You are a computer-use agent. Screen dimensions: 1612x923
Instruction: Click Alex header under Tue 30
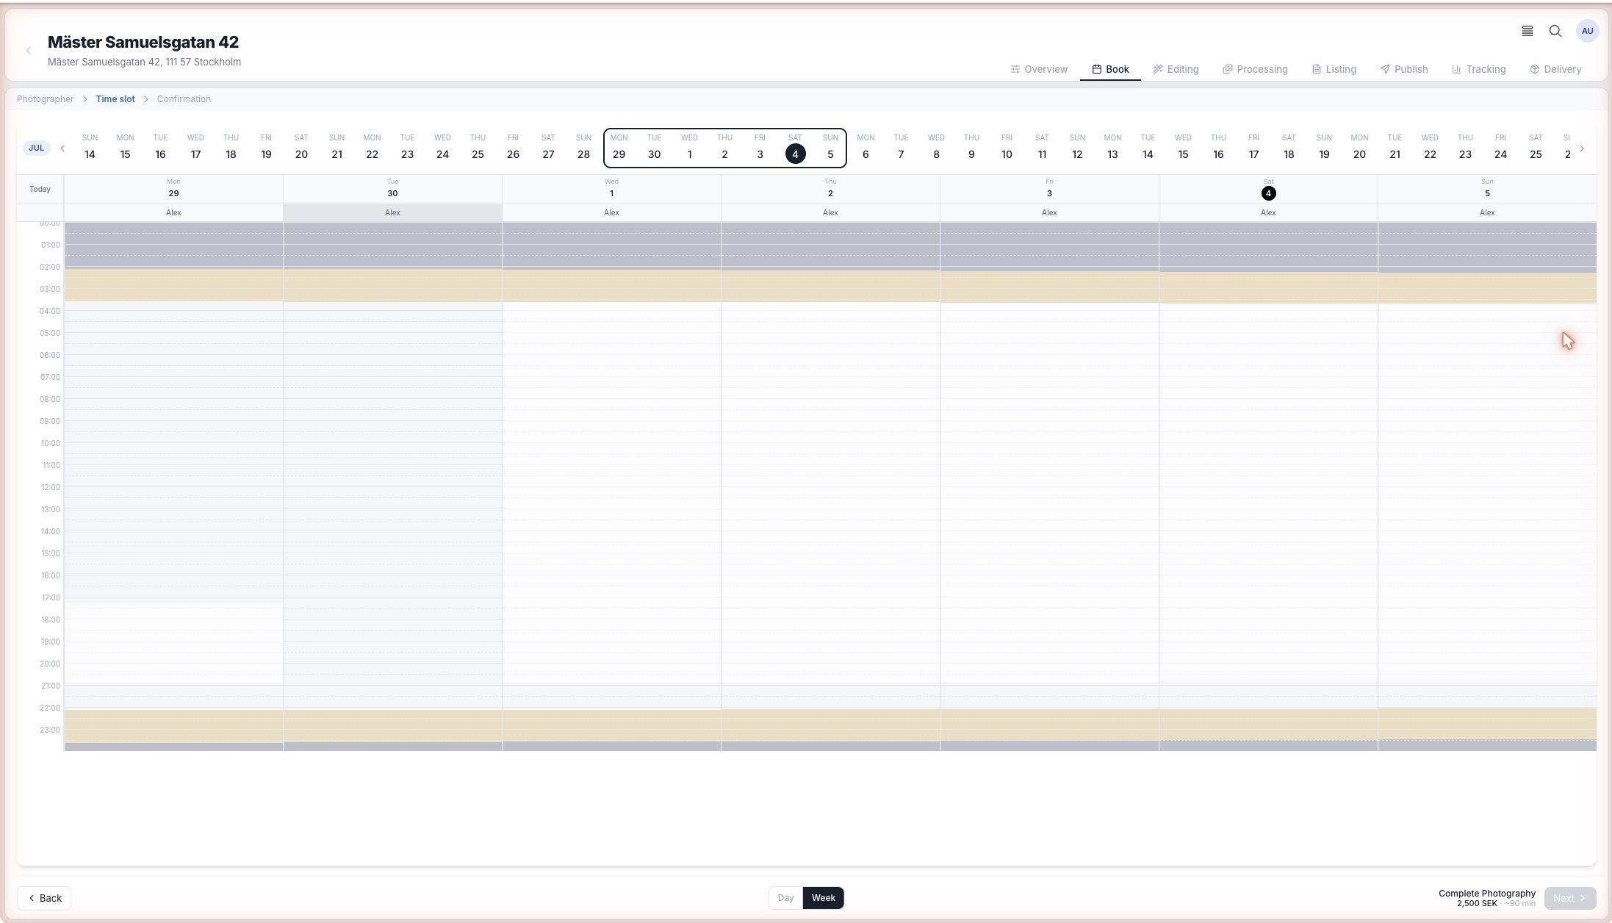click(x=392, y=212)
